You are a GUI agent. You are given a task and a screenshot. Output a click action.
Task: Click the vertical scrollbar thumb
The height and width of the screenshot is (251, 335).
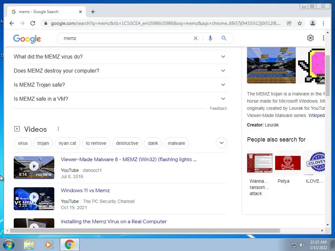pos(328,75)
